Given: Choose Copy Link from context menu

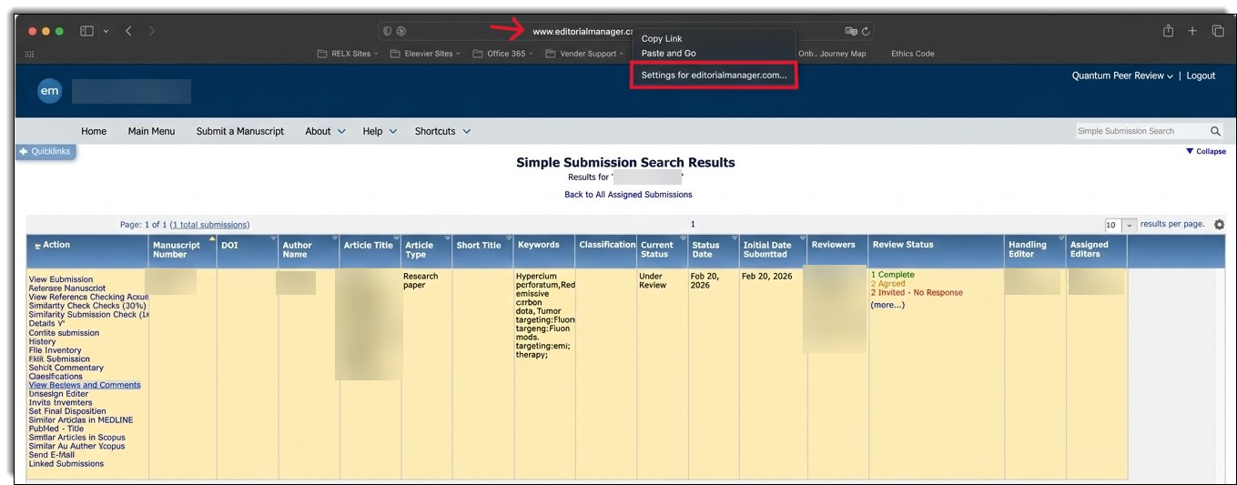Looking at the screenshot, I should (662, 38).
